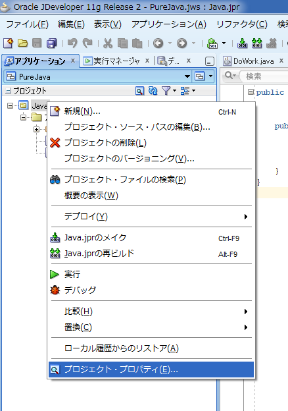Click the folder icon under Java project
This screenshot has height=411, width=288.
[37, 117]
